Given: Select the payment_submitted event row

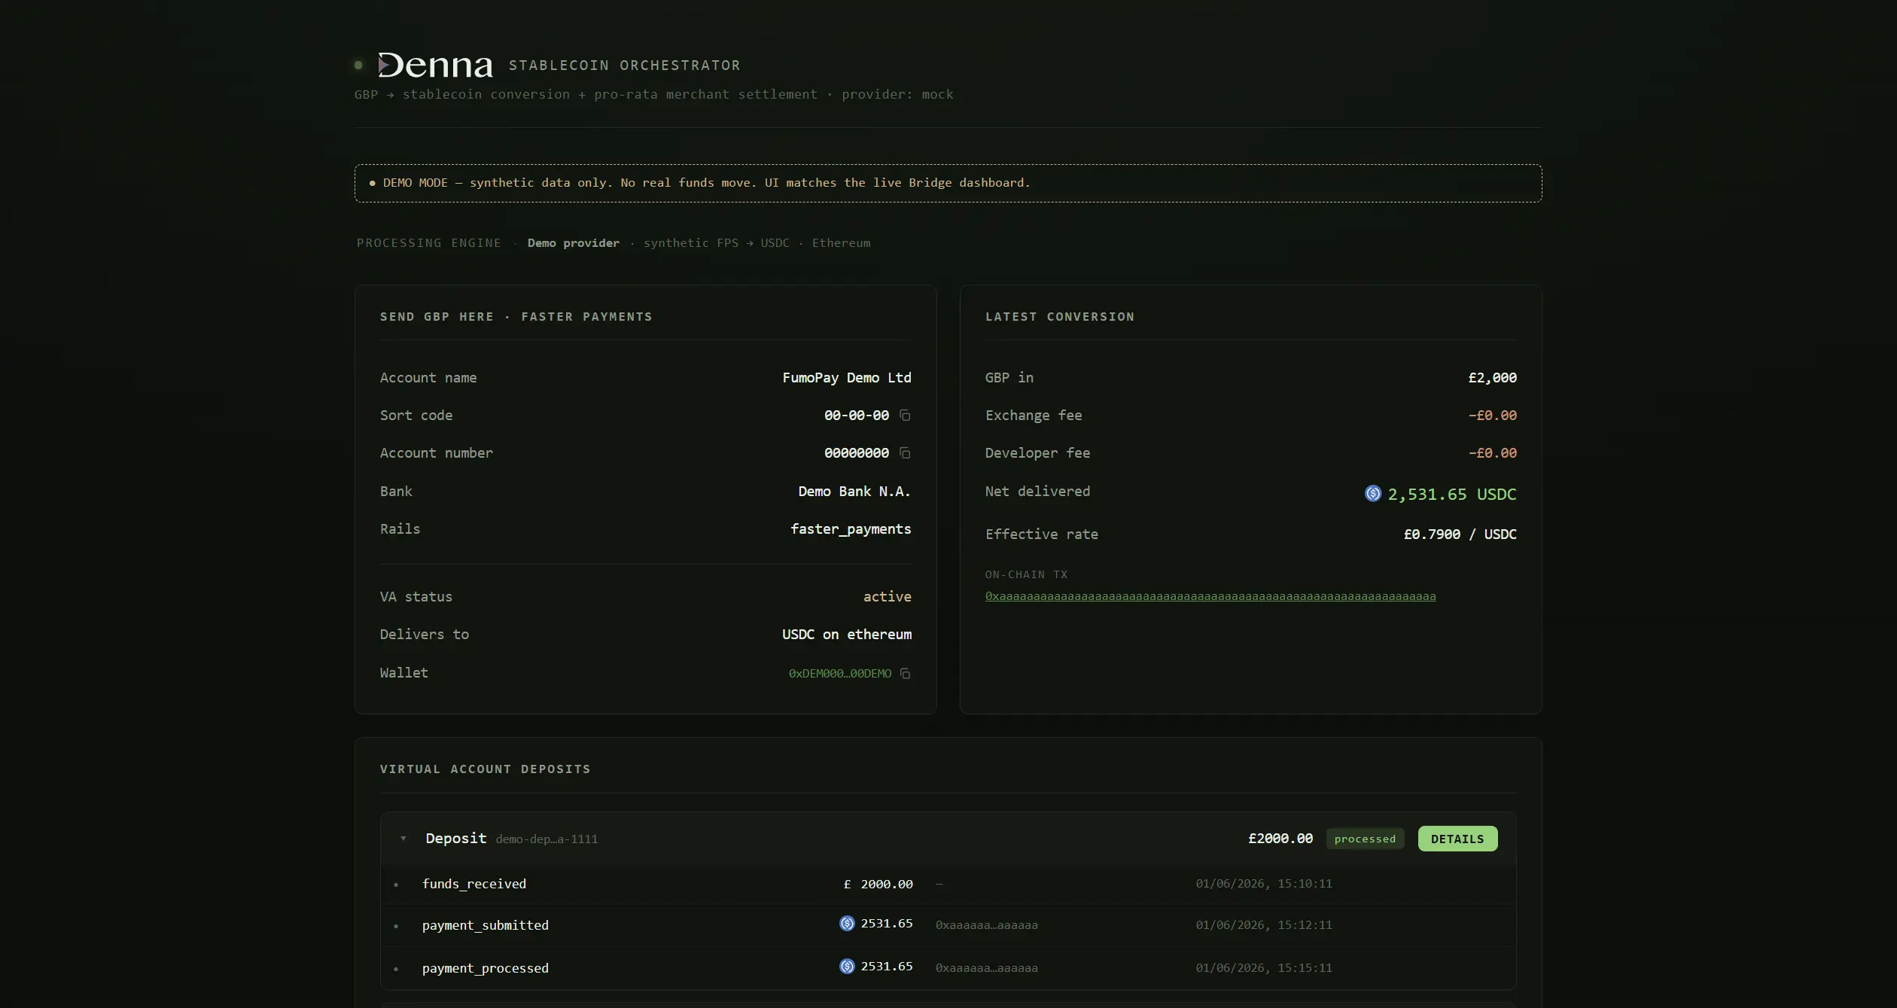Looking at the screenshot, I should [x=948, y=925].
